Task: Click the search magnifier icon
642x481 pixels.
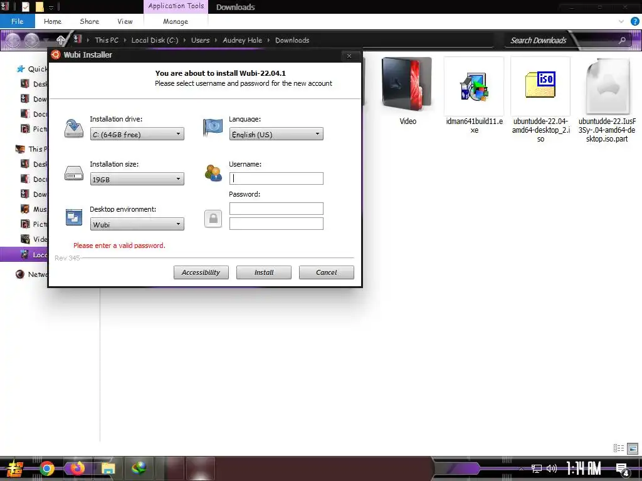Action: [622, 40]
